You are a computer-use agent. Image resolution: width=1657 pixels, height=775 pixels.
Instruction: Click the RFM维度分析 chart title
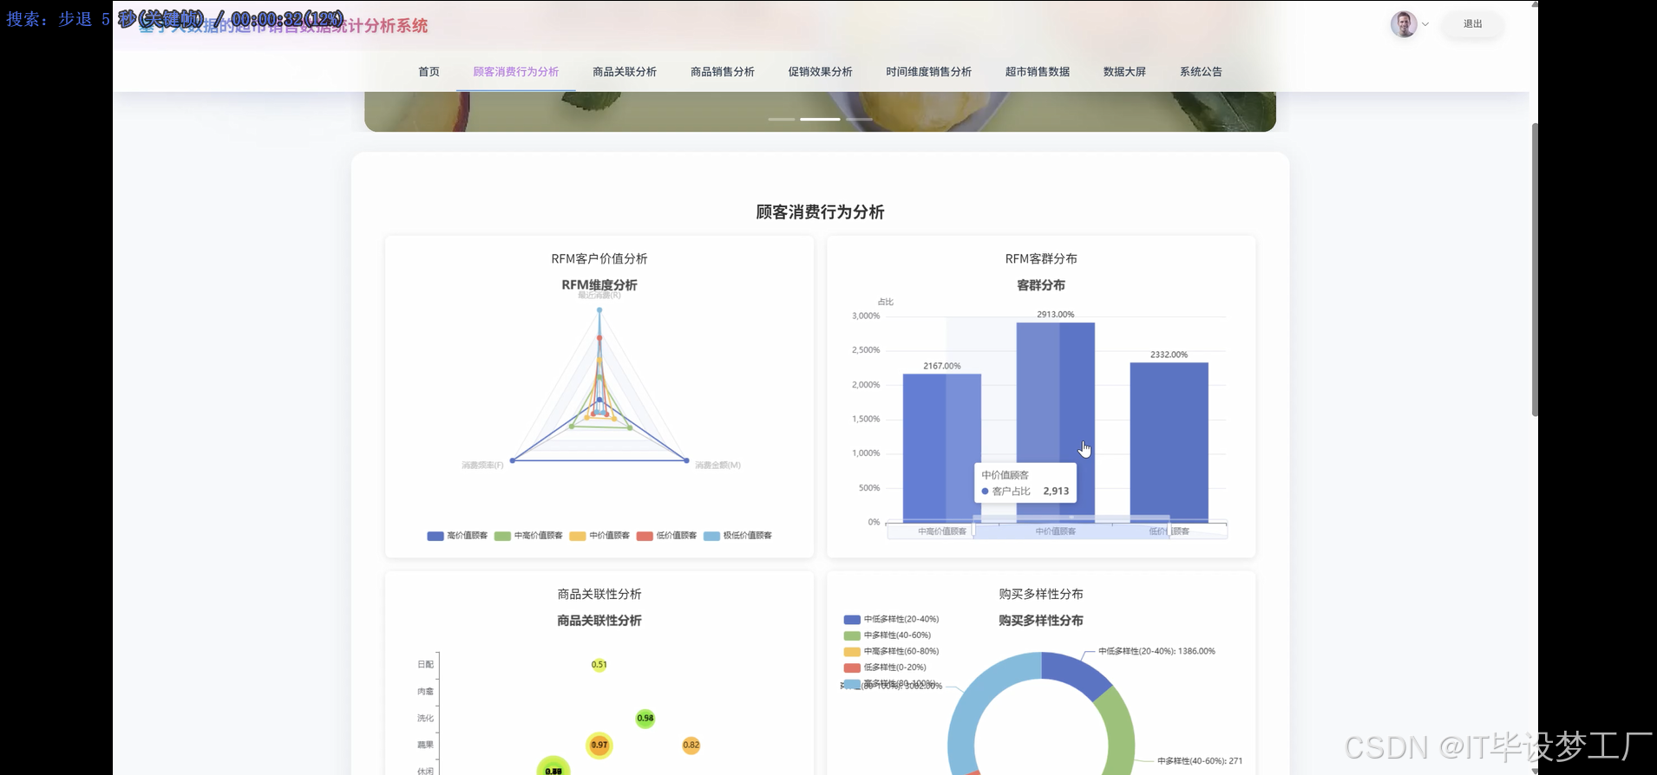pos(599,285)
